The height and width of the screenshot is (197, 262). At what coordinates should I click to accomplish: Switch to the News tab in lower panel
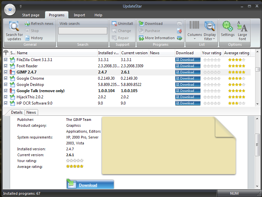pyautogui.click(x=31, y=112)
